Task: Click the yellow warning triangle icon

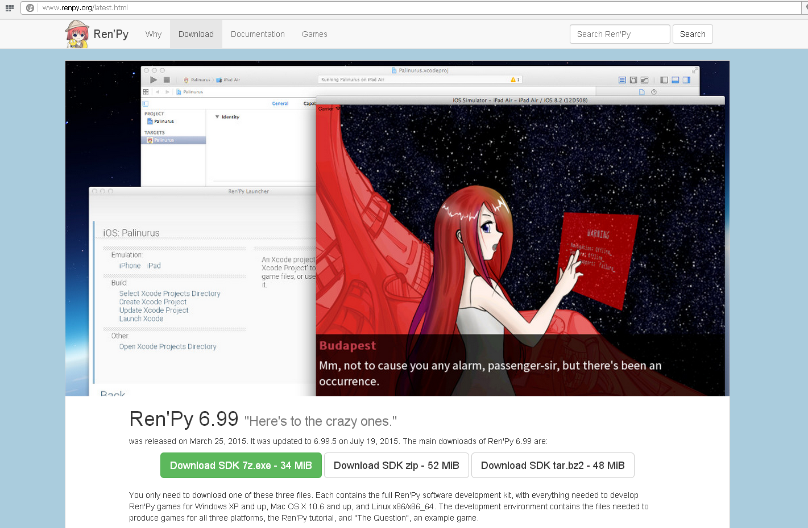Action: [x=513, y=80]
